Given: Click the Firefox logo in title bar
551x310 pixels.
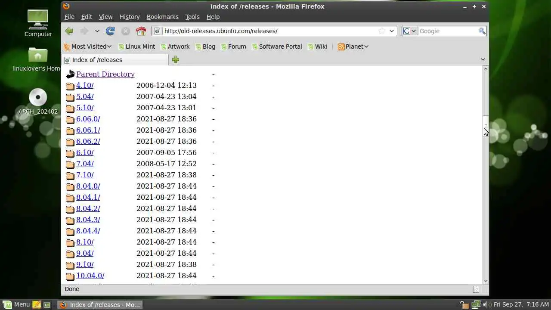Looking at the screenshot, I should (66, 6).
